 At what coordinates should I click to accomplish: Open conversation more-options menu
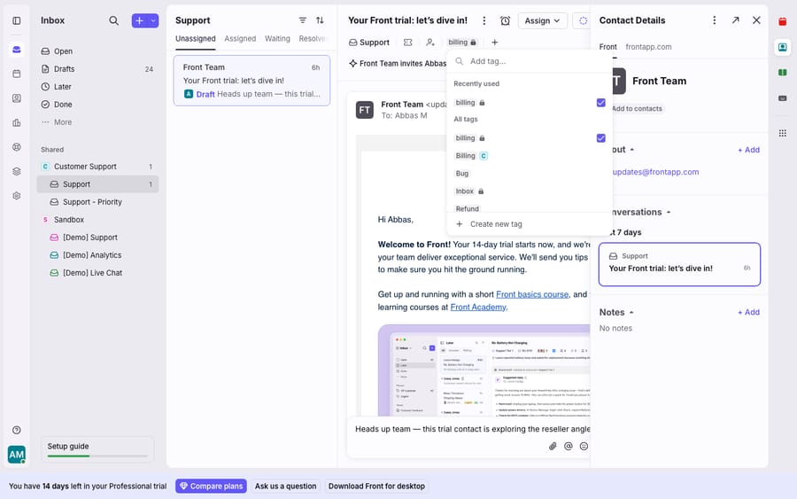click(484, 20)
